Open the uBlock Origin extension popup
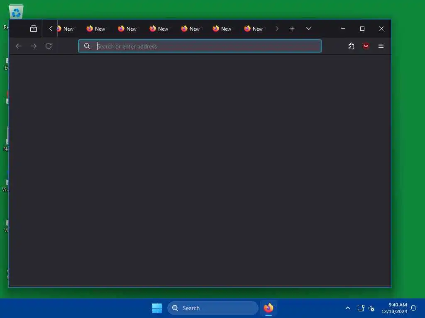Viewport: 425px width, 318px height. [x=366, y=46]
